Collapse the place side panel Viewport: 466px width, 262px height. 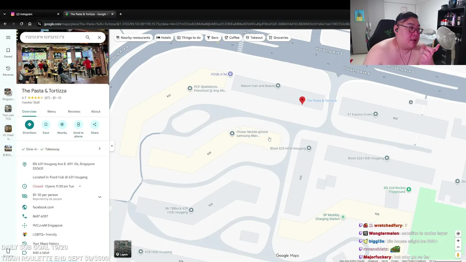(x=112, y=146)
